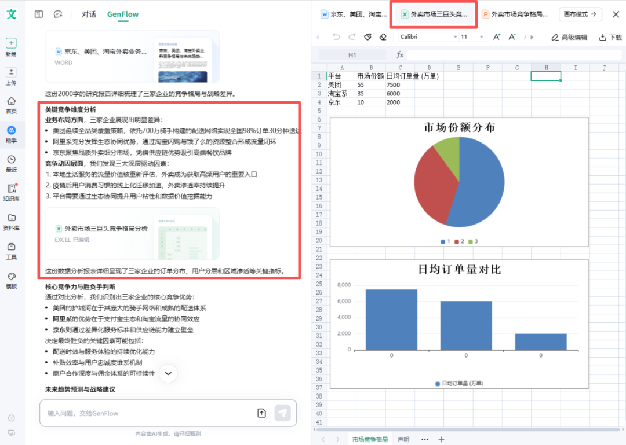
Task: Increase font size with A+ icon
Action: pyautogui.click(x=497, y=37)
